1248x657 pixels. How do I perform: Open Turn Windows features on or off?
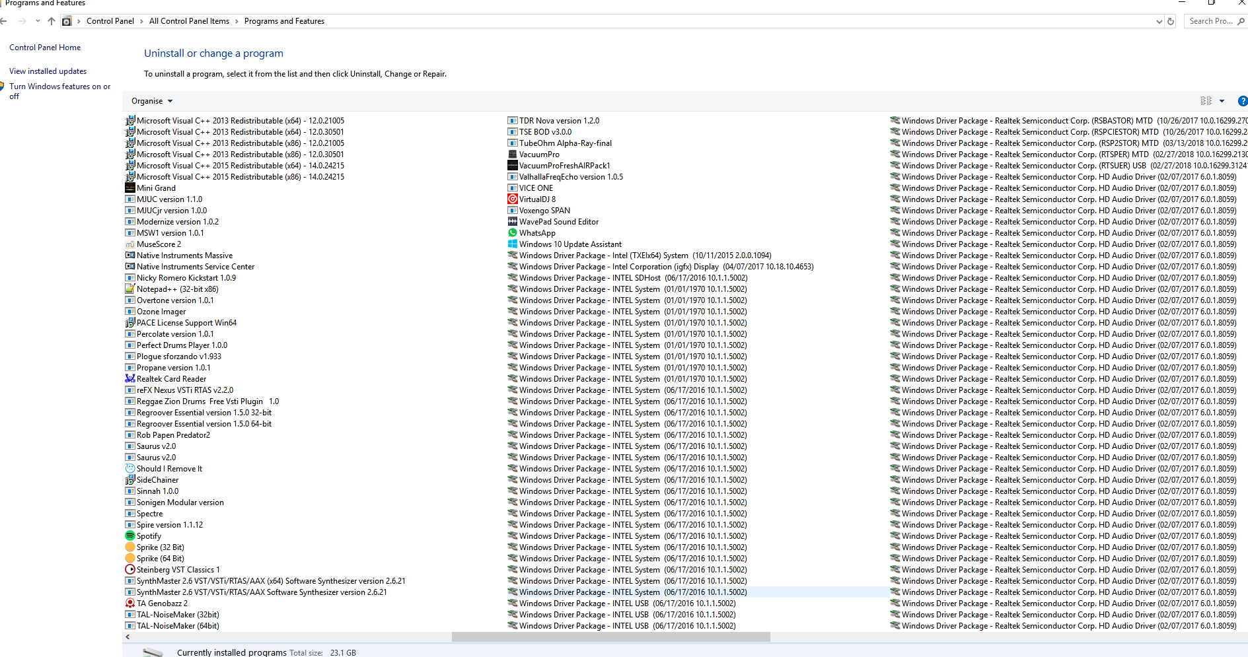[60, 91]
